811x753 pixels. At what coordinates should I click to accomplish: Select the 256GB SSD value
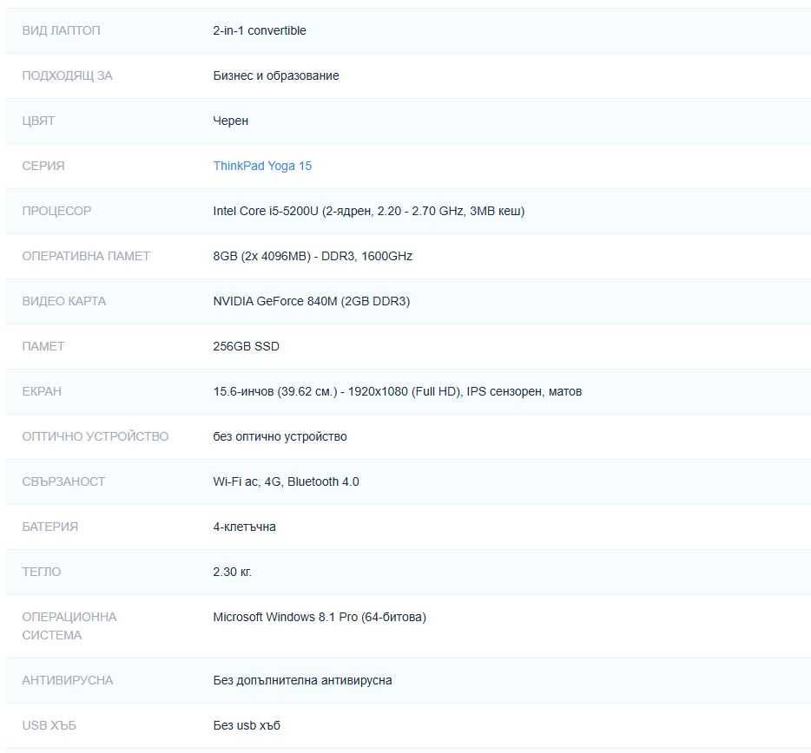coord(247,346)
